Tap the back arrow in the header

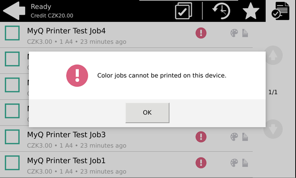point(14,11)
